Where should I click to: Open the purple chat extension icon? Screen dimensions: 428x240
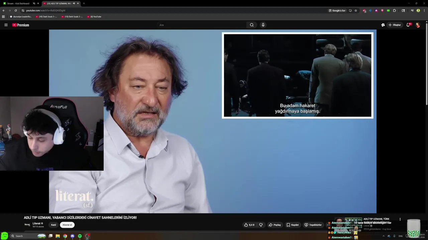[x=376, y=10]
